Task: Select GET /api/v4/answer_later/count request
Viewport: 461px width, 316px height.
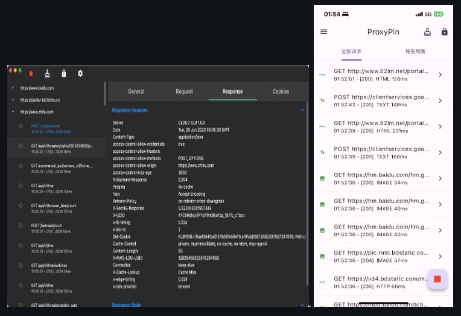Action: (x=57, y=208)
